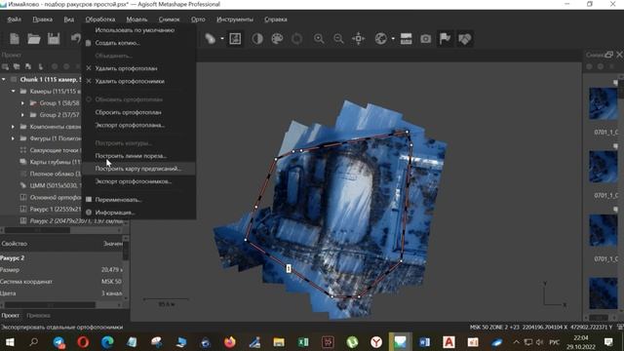Toggle the show markers flag icon

(445, 39)
